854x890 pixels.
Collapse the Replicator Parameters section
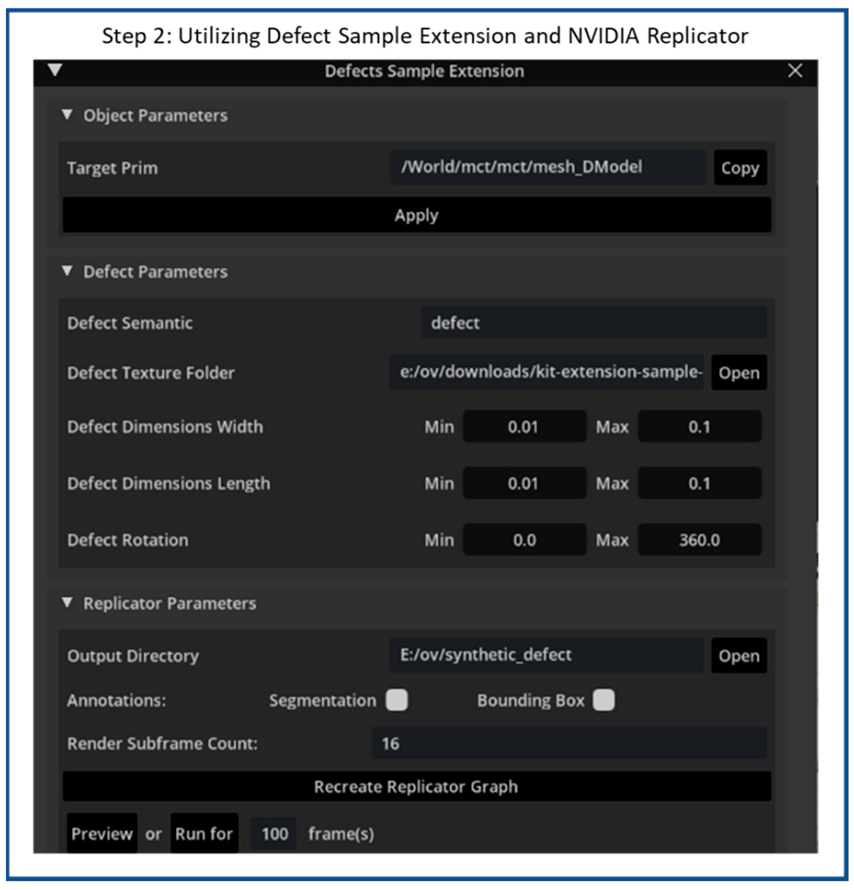click(67, 603)
